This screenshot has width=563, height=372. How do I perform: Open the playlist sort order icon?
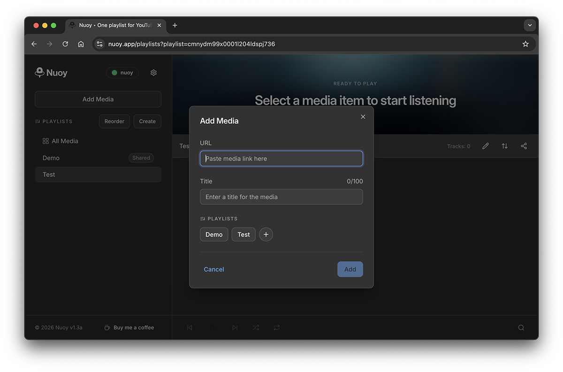pos(504,146)
